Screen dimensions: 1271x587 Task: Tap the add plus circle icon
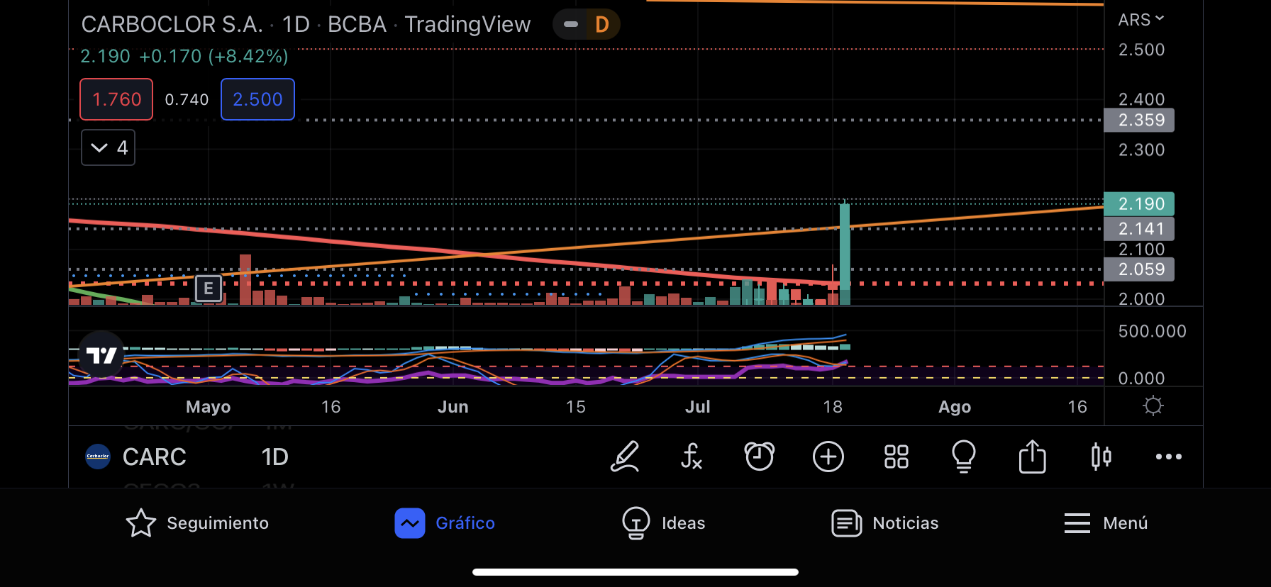click(828, 457)
